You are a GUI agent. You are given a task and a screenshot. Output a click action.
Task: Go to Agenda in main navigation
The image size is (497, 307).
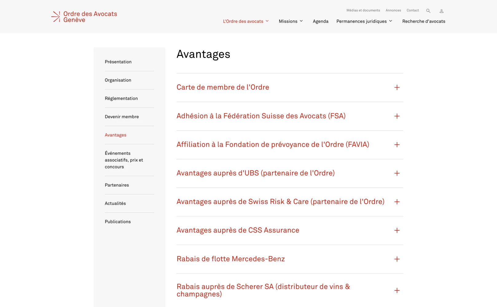320,21
